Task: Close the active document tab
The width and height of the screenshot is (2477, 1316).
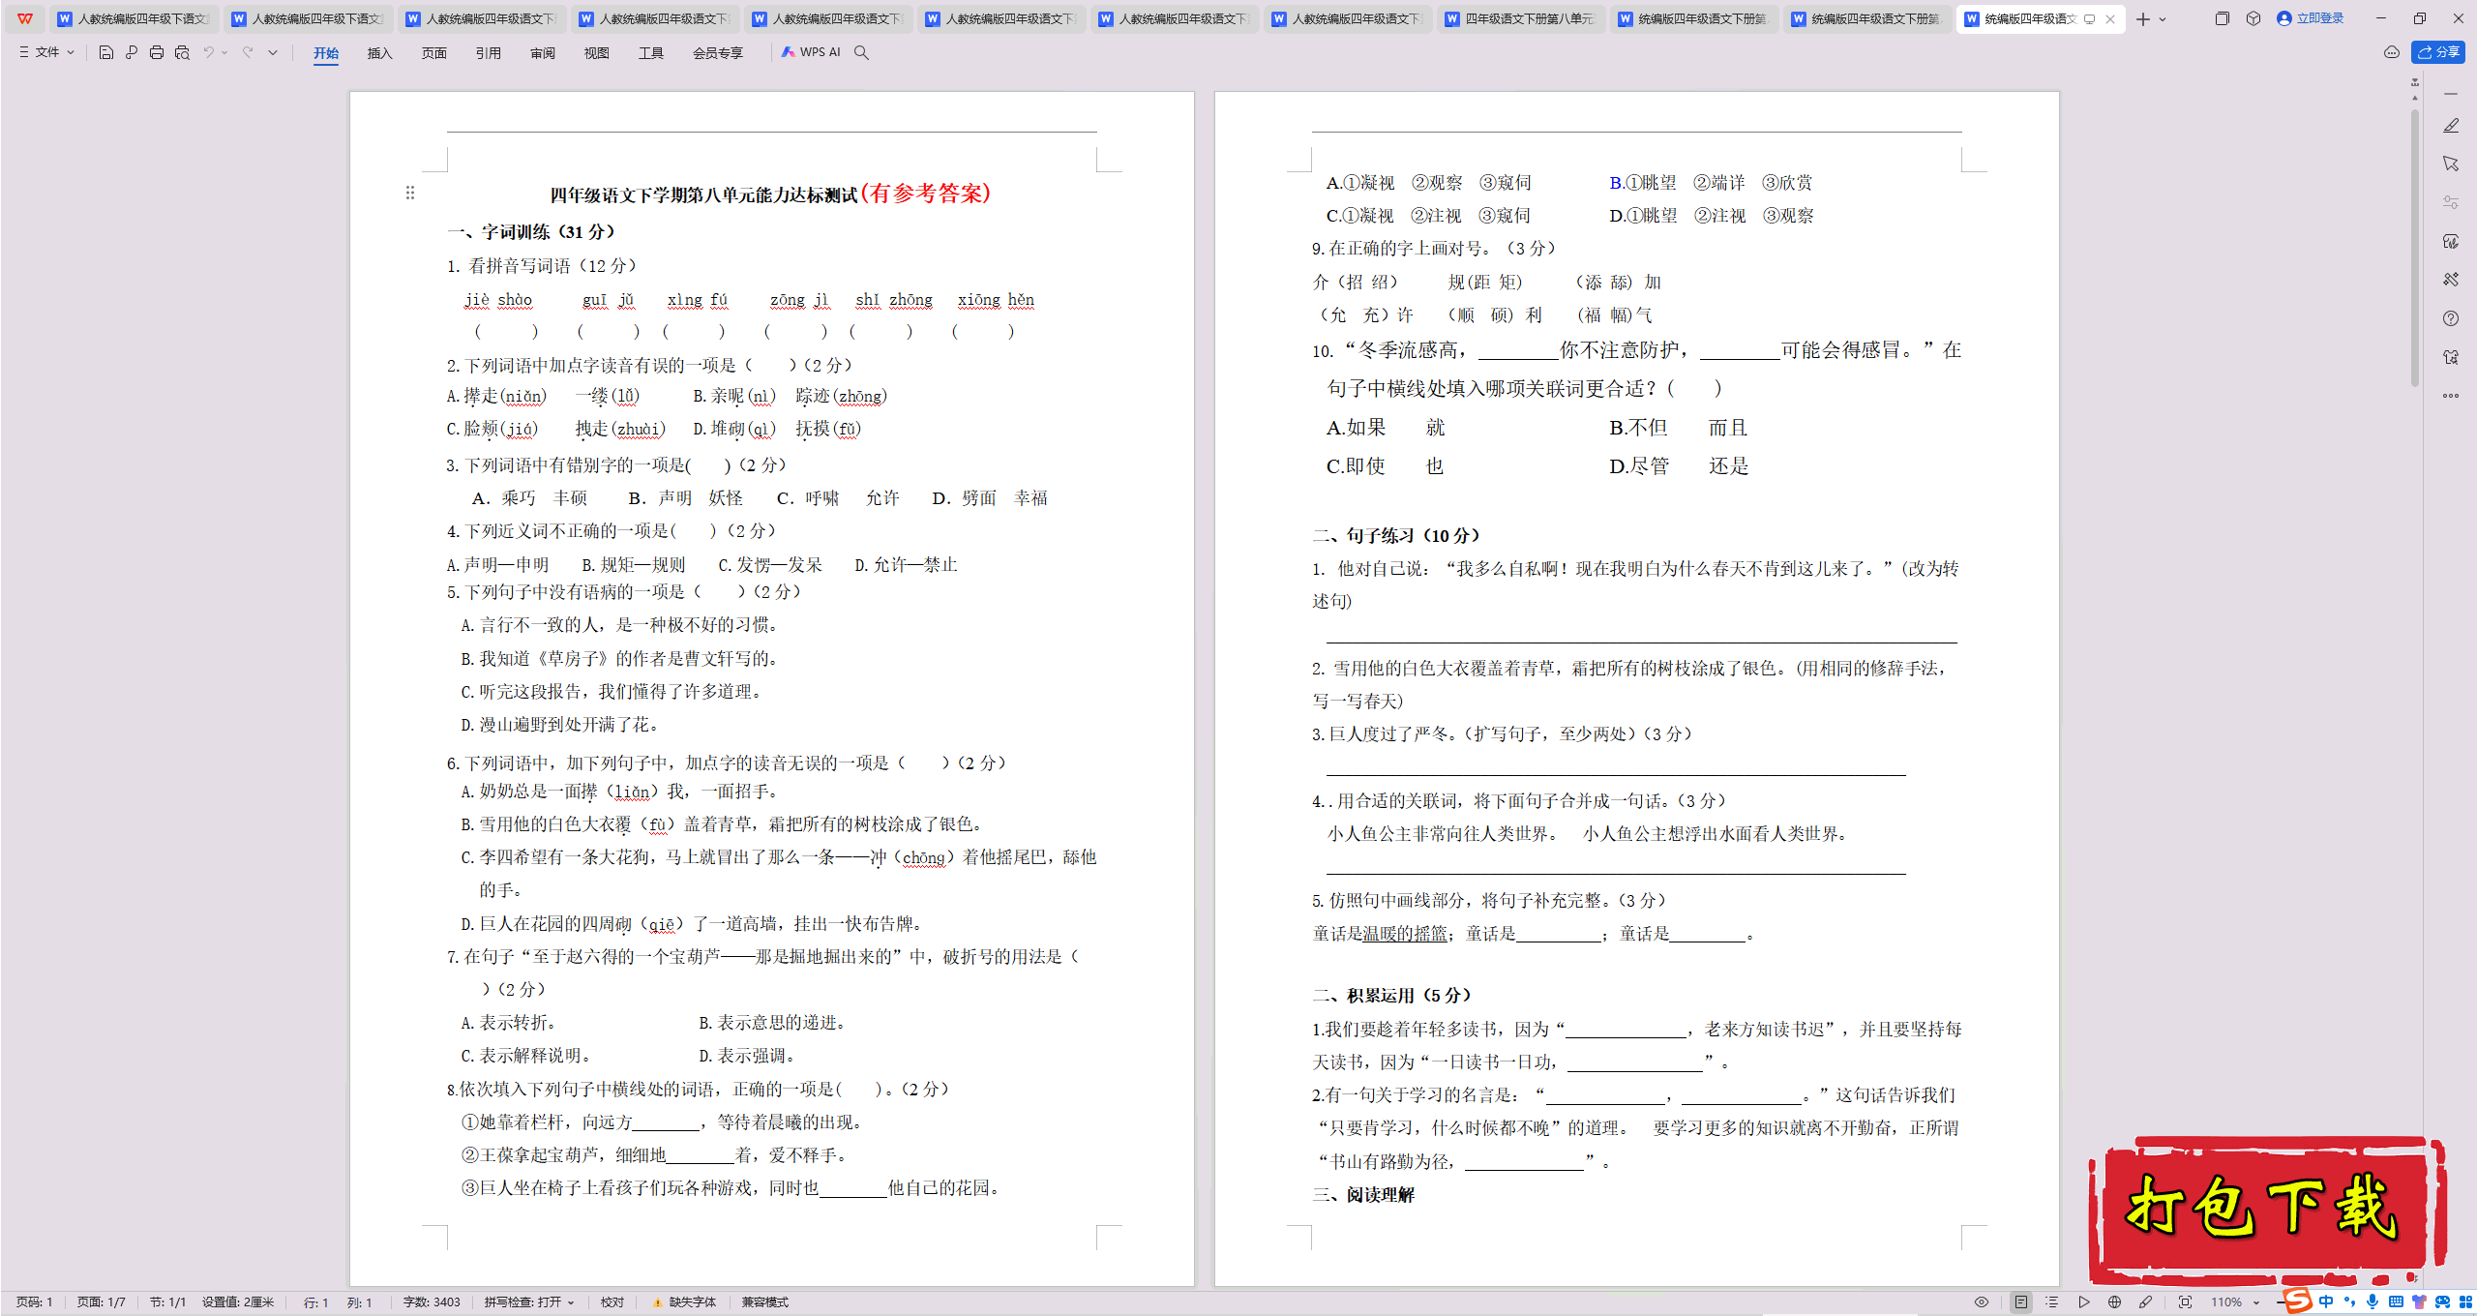Action: (x=2110, y=18)
